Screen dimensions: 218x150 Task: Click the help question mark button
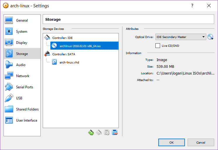pyautogui.click(x=192, y=6)
